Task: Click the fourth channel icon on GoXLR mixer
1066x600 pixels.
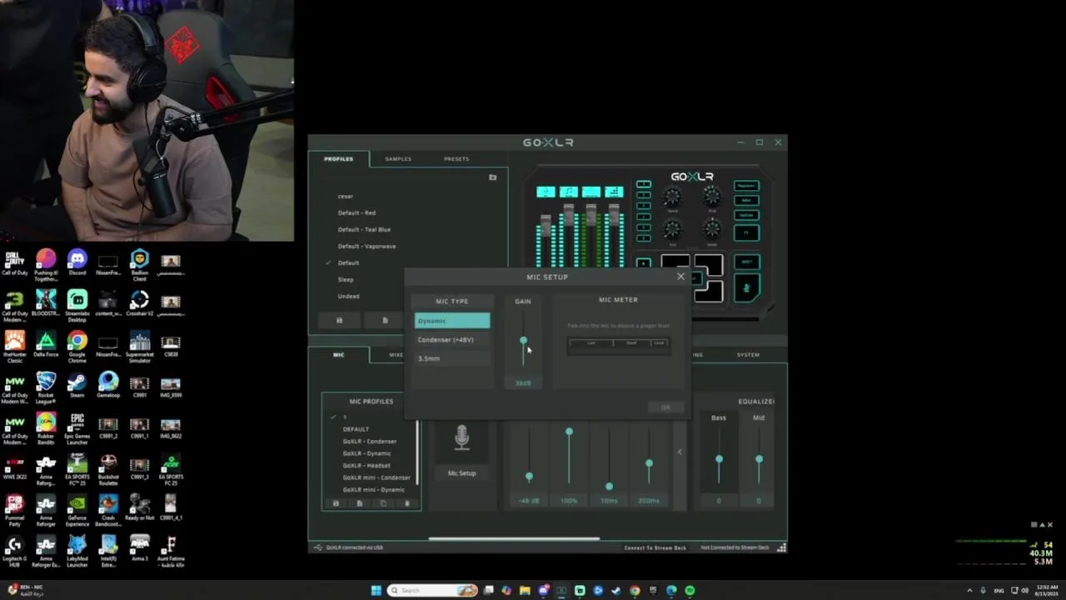Action: click(x=614, y=192)
